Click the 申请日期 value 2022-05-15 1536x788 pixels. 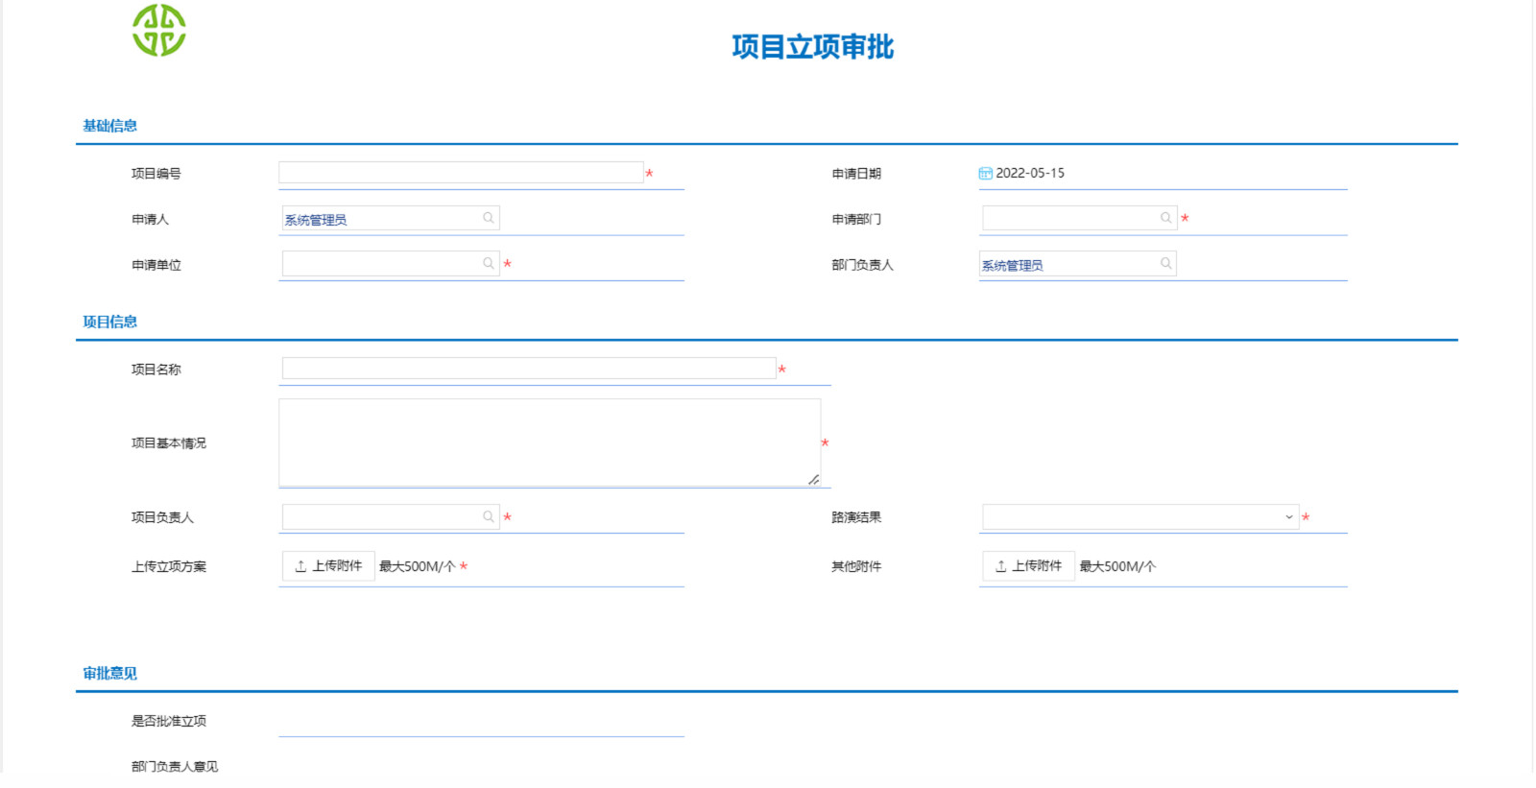[1030, 174]
